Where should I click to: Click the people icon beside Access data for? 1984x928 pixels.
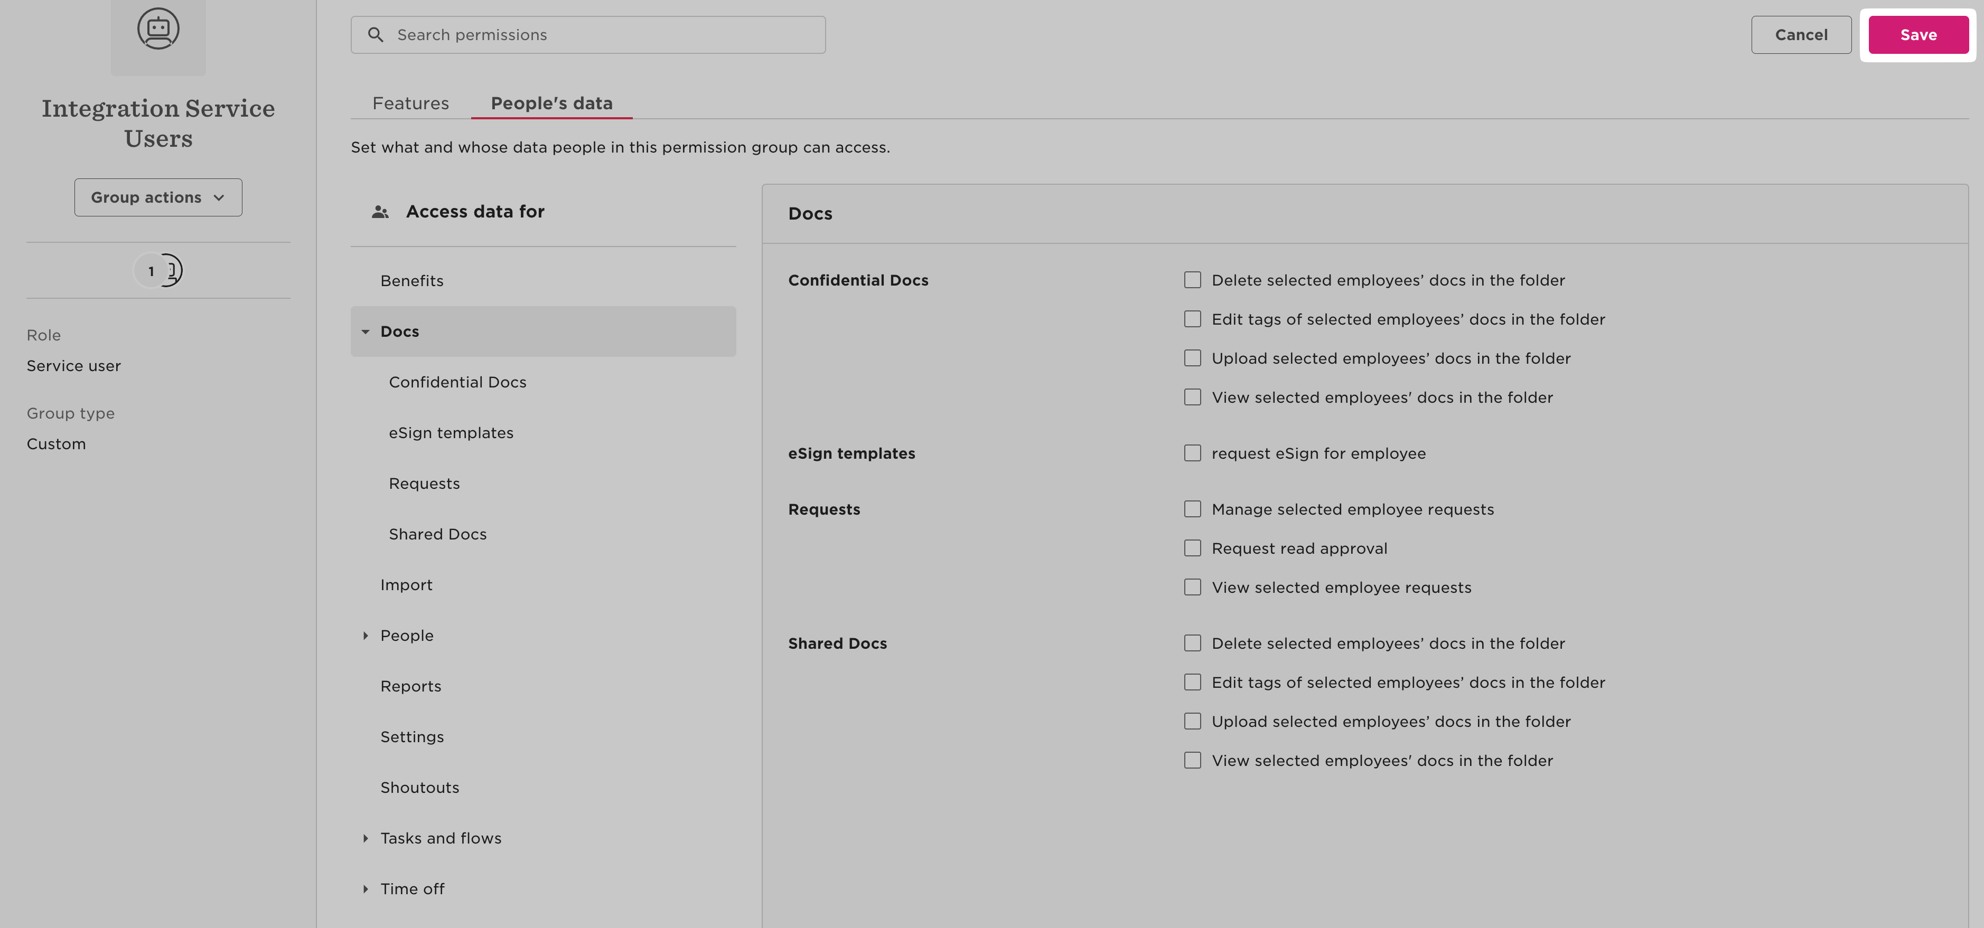[x=380, y=212]
